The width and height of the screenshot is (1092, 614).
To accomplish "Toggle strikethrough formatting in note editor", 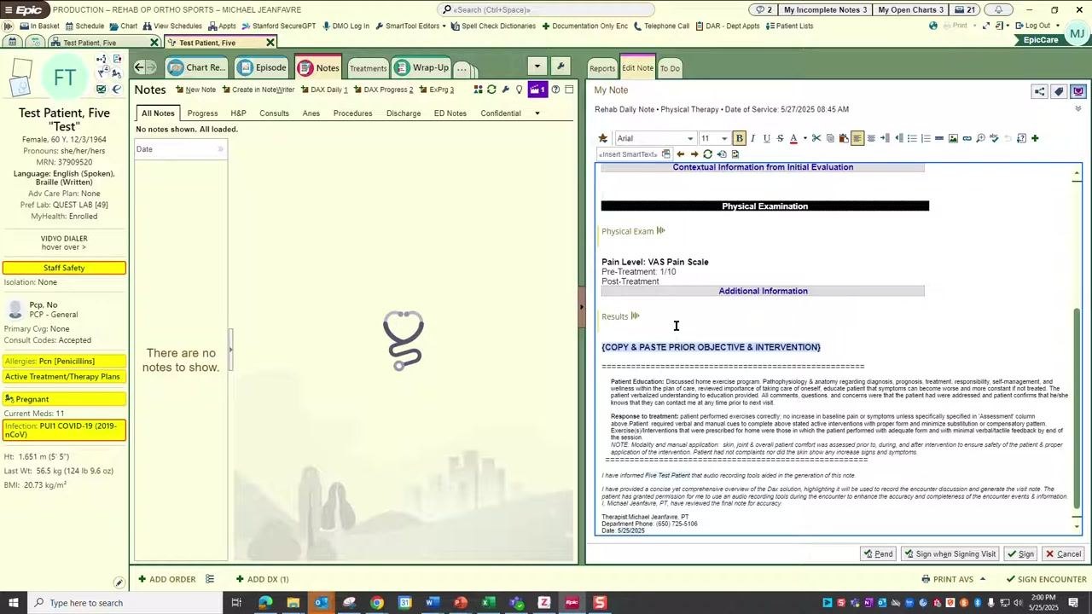I will [x=780, y=138].
